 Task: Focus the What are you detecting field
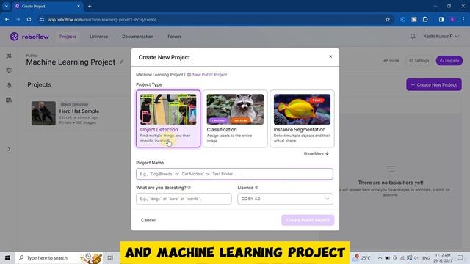(x=184, y=199)
